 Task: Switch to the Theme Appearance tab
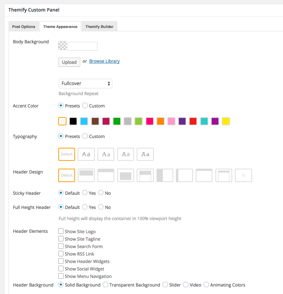tap(60, 26)
